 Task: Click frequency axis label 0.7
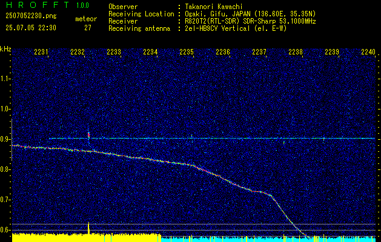[x=4, y=200]
